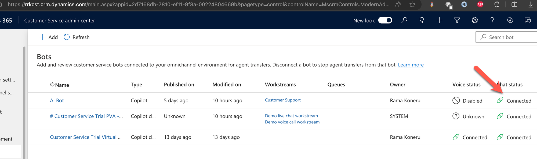Open the AI Bot entry
This screenshot has height=159, width=537.
pos(57,100)
